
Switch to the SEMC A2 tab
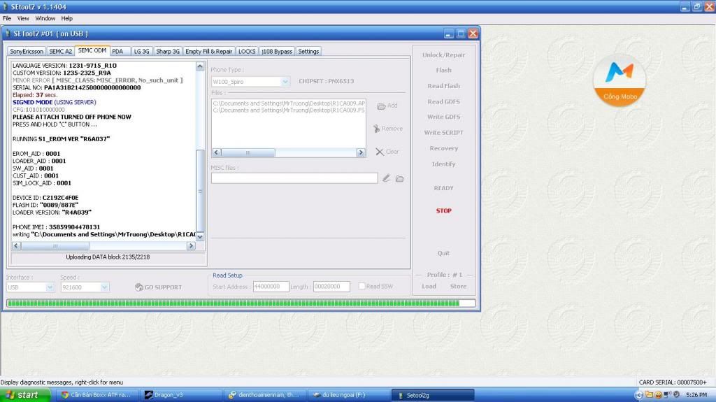(x=60, y=52)
